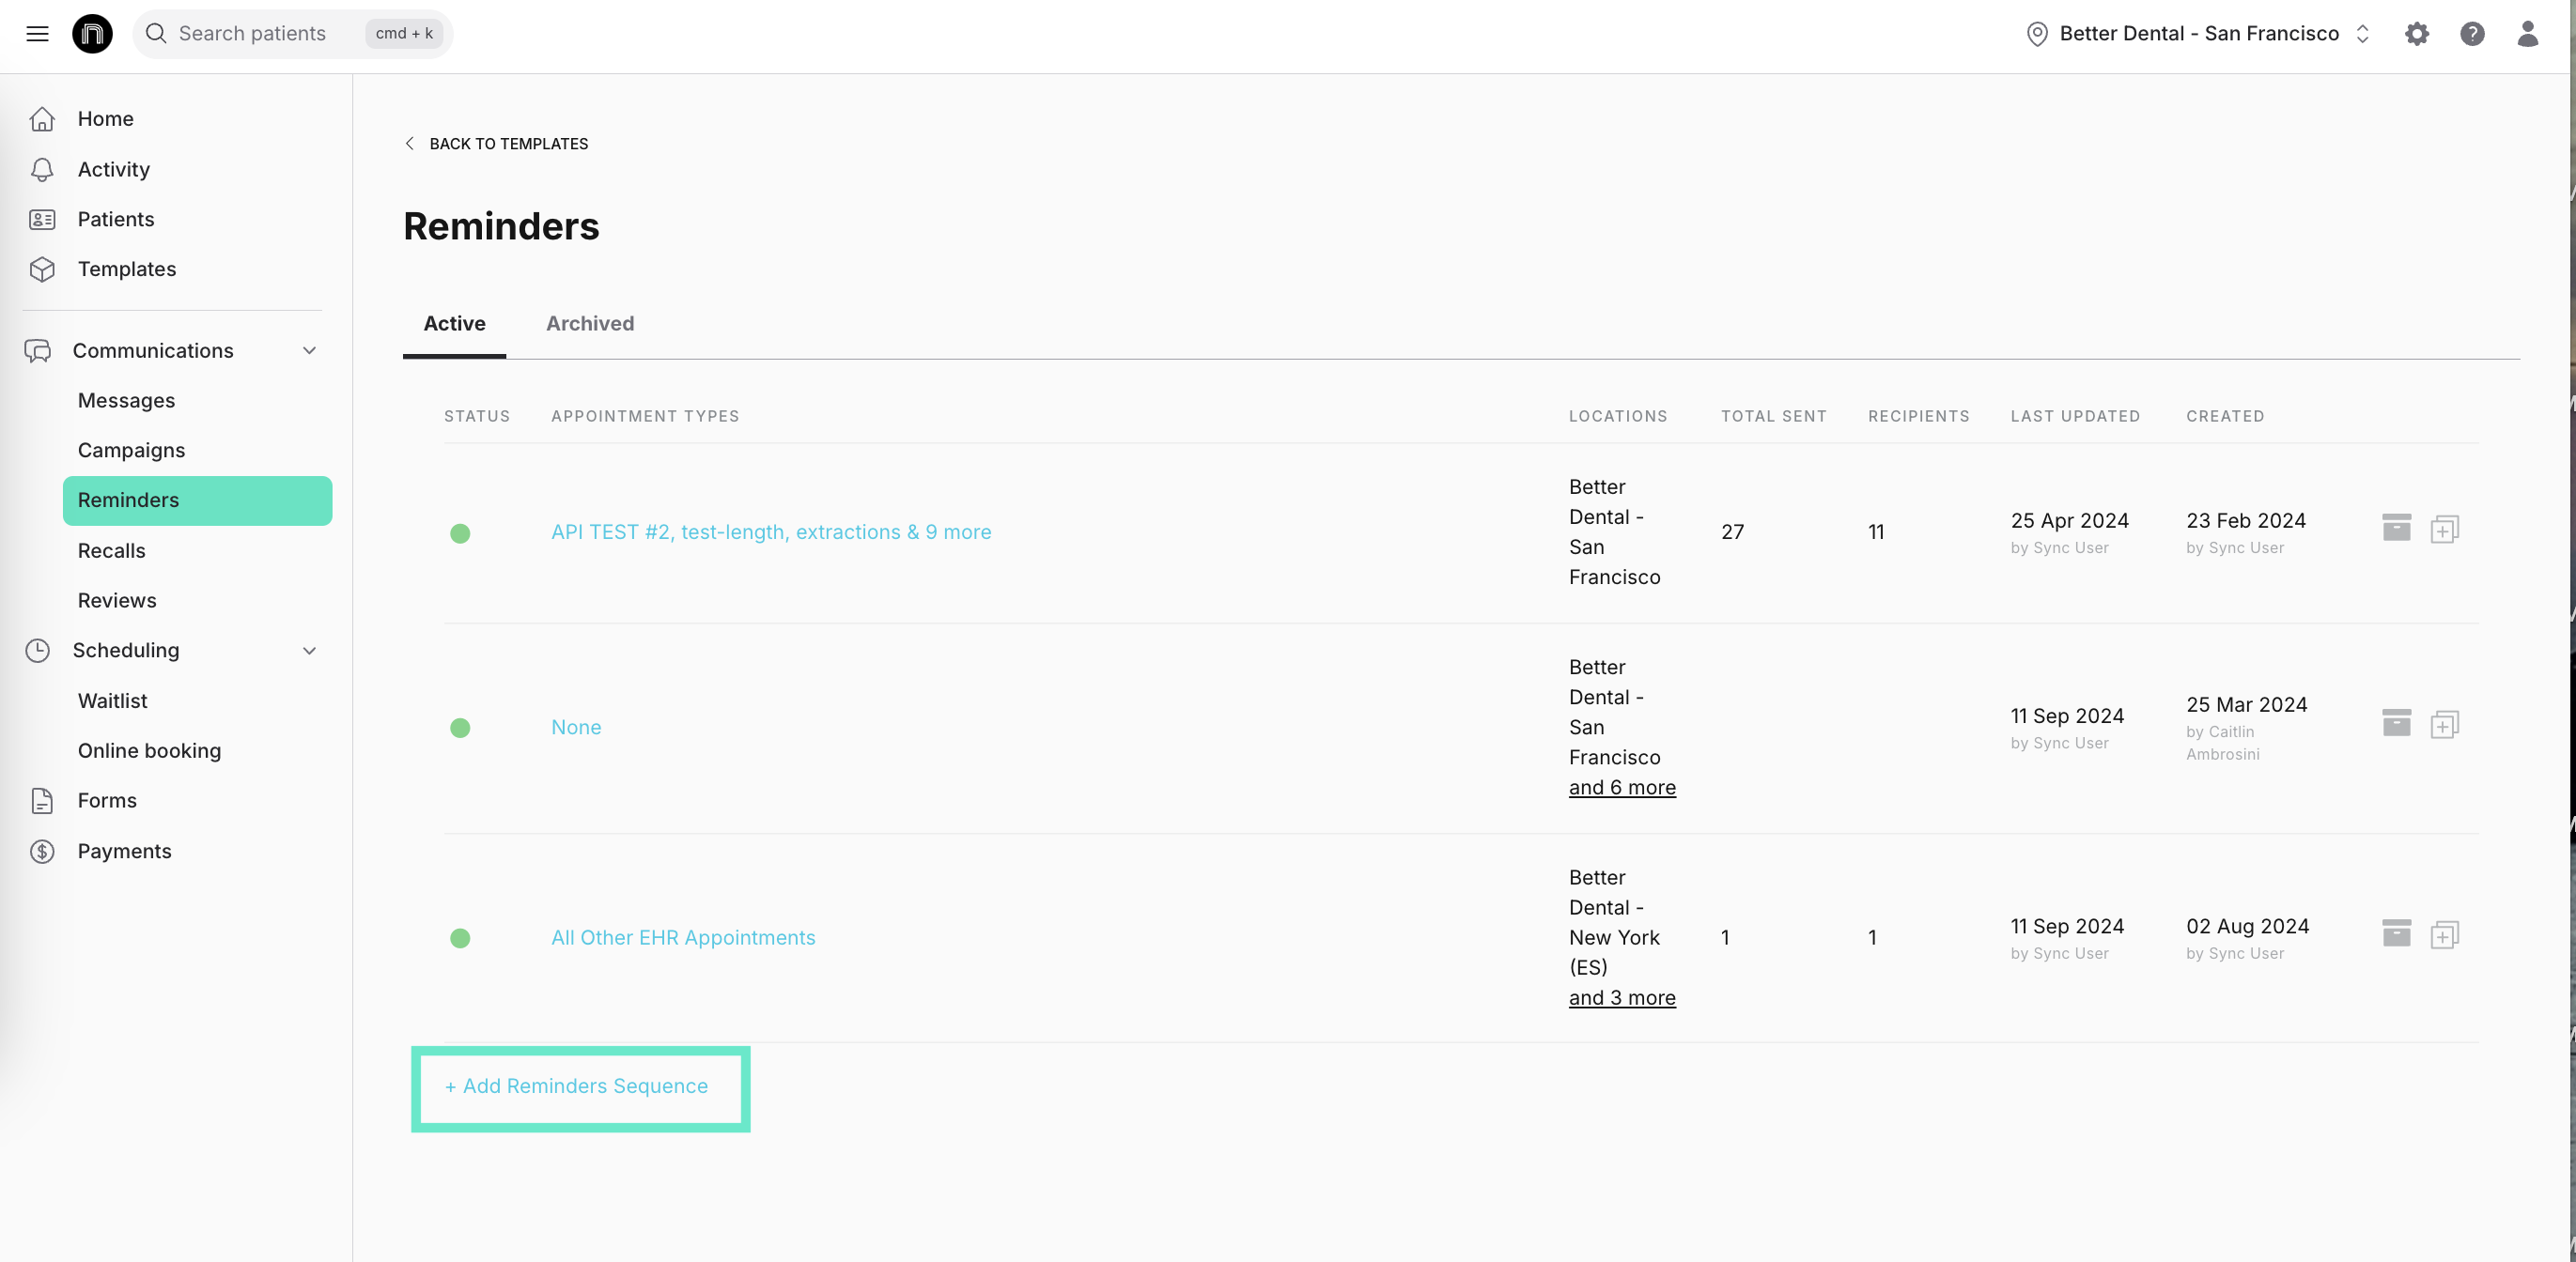Click status dot for All Other EHR

tap(460, 938)
